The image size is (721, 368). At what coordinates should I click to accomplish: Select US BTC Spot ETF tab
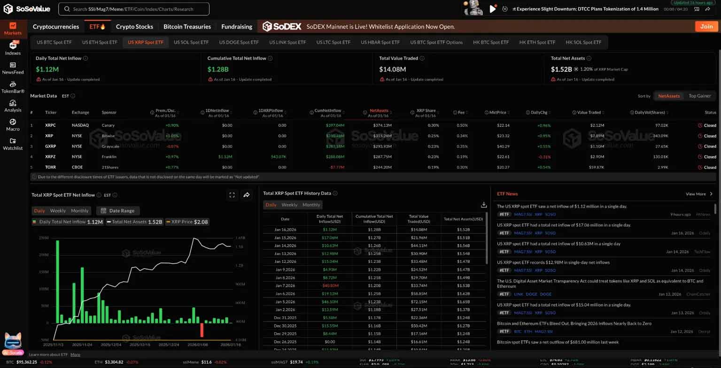coord(54,42)
